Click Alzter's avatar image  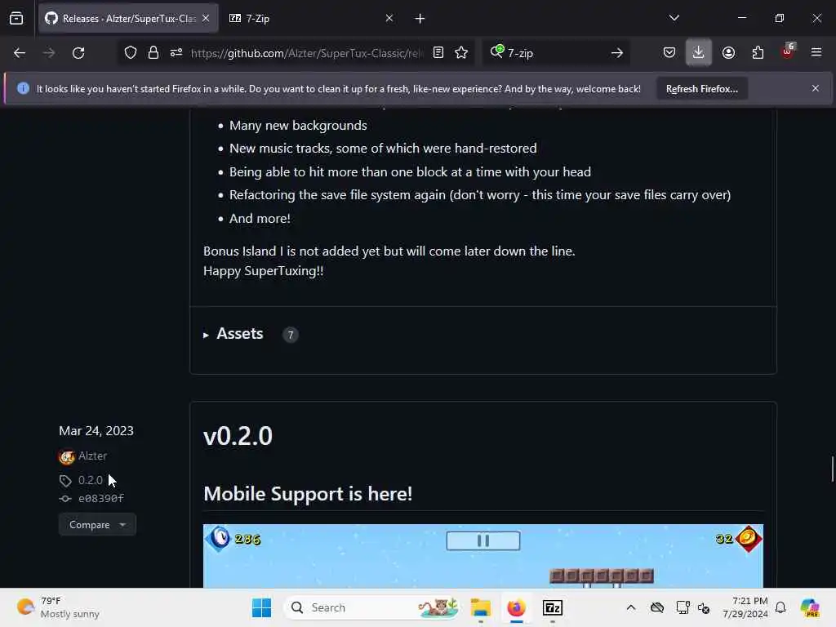click(67, 457)
